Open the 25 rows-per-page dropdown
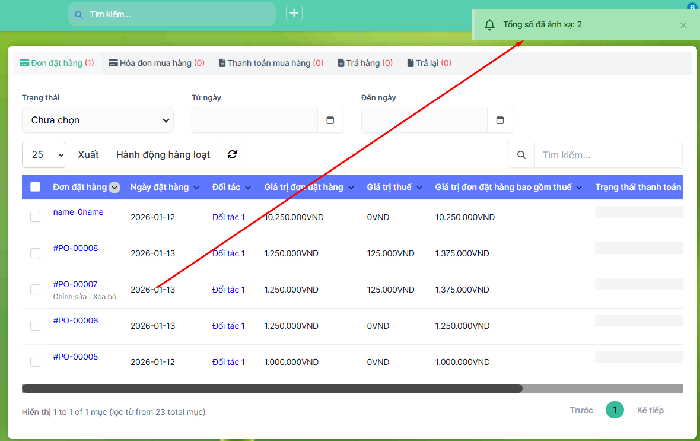Image resolution: width=700 pixels, height=441 pixels. coord(44,154)
